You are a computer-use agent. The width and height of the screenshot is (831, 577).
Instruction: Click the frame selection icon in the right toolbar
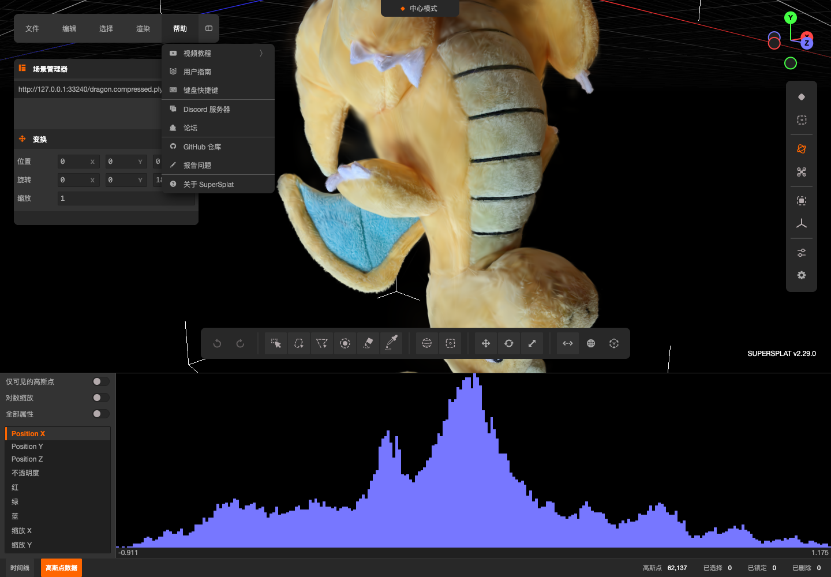(802, 201)
